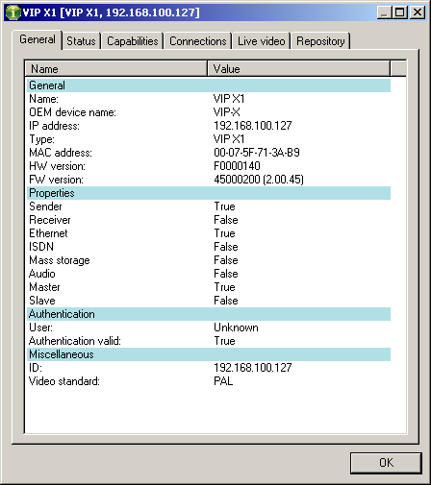Click the Name column header

point(116,68)
